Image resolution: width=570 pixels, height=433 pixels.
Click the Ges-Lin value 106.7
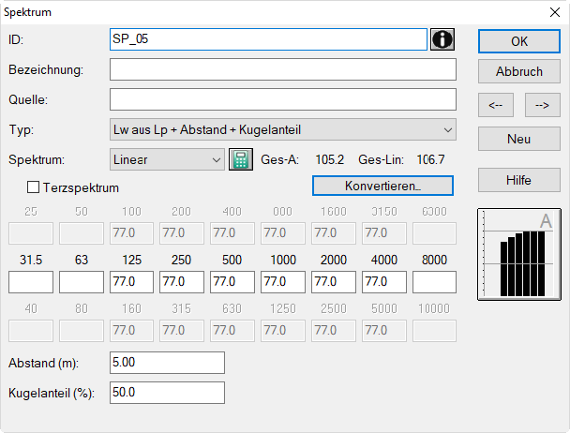pos(430,159)
